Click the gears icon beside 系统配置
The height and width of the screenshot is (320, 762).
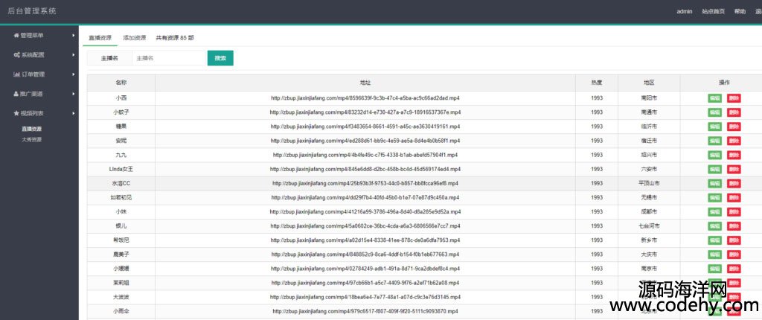coord(16,55)
